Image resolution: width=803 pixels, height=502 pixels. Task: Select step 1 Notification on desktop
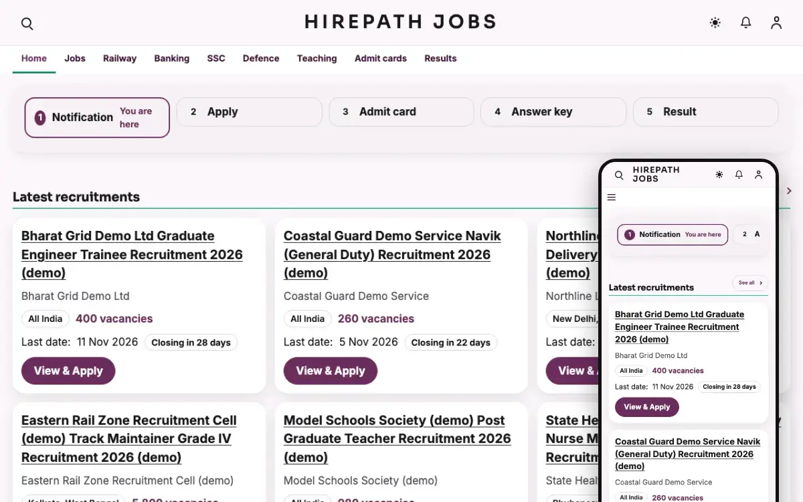click(97, 118)
